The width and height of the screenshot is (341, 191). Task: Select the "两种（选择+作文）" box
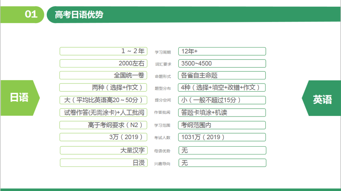click(x=103, y=87)
